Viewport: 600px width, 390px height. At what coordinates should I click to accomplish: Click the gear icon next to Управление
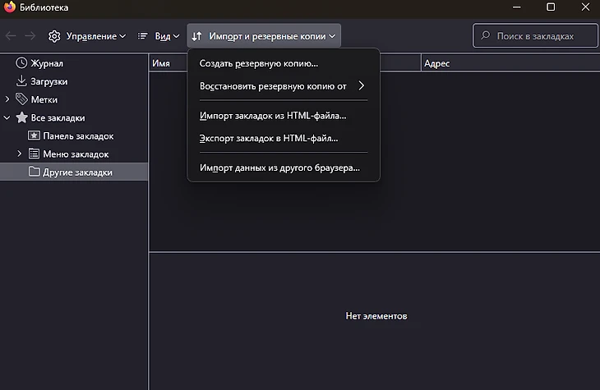pyautogui.click(x=54, y=36)
